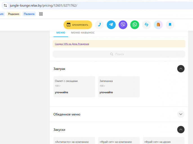193x144 pixels.
Task: Select the Омлет с овощами card
Action: pos(74,87)
